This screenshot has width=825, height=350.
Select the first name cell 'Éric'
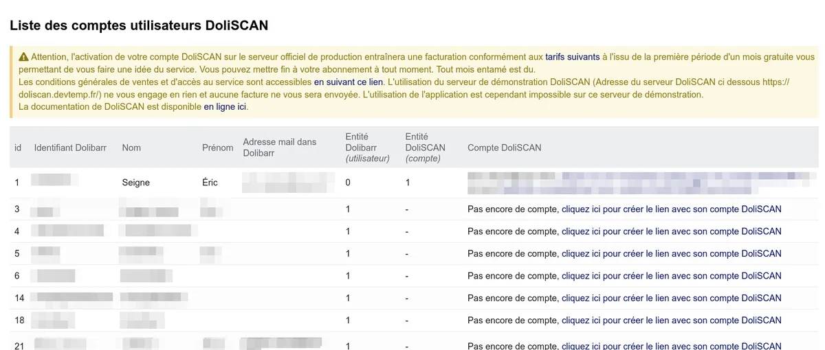(x=210, y=183)
